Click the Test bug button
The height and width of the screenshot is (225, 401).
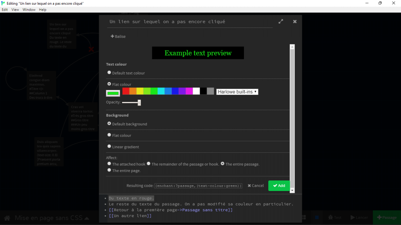pos(335,217)
